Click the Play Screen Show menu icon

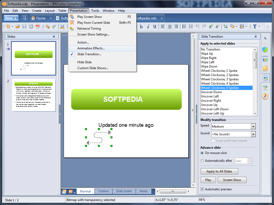[72, 17]
